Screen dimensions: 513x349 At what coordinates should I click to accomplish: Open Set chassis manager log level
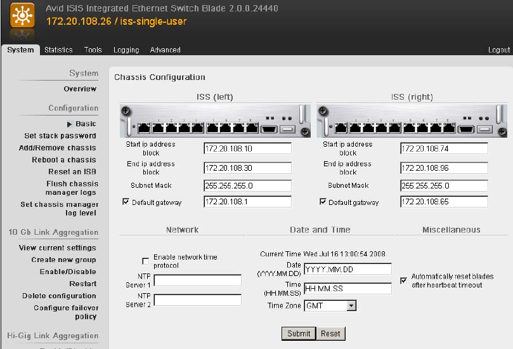click(x=59, y=209)
